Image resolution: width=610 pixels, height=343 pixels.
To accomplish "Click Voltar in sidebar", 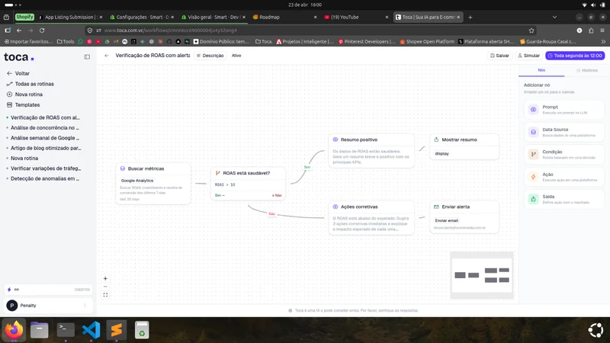I will click(x=18, y=73).
